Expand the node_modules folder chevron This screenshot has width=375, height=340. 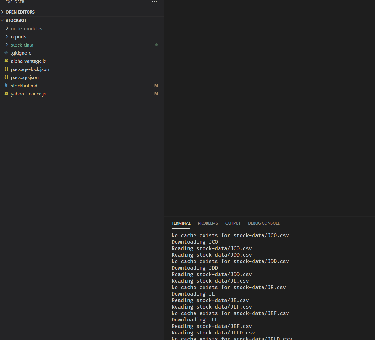tap(7, 28)
